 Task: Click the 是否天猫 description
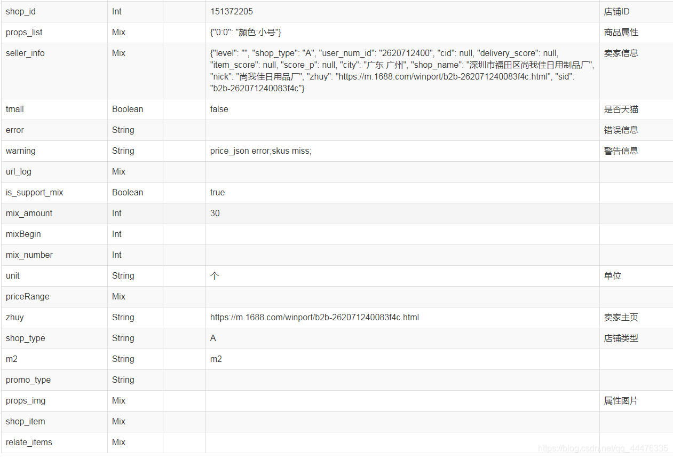(621, 109)
